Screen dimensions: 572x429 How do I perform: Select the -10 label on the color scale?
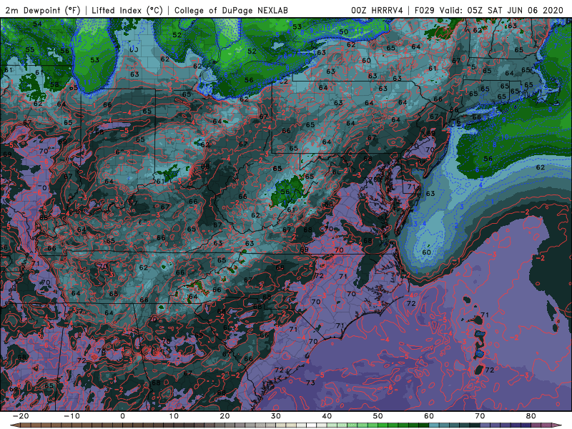point(71,416)
